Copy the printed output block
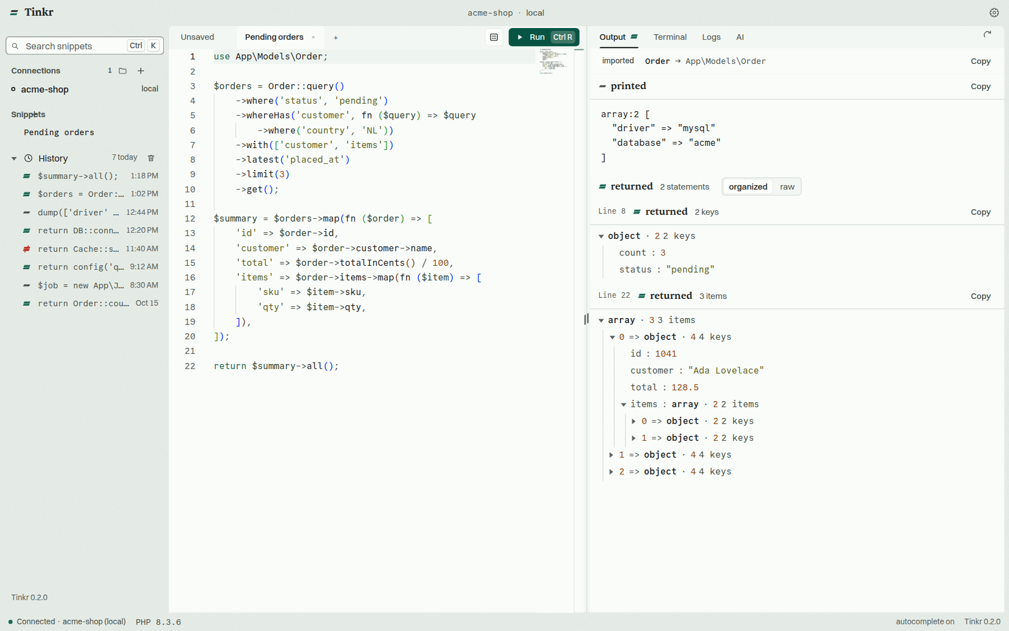 pyautogui.click(x=980, y=86)
